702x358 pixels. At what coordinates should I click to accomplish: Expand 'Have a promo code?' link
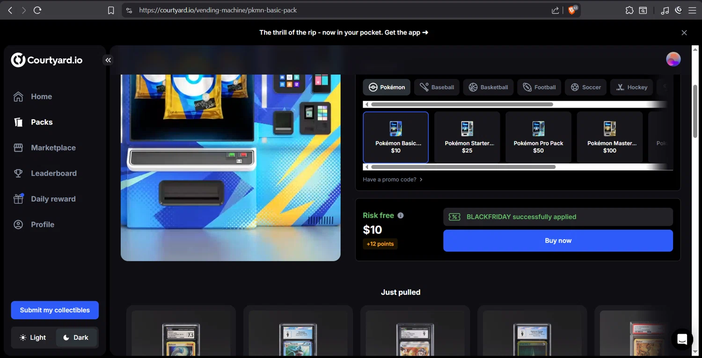(x=393, y=180)
